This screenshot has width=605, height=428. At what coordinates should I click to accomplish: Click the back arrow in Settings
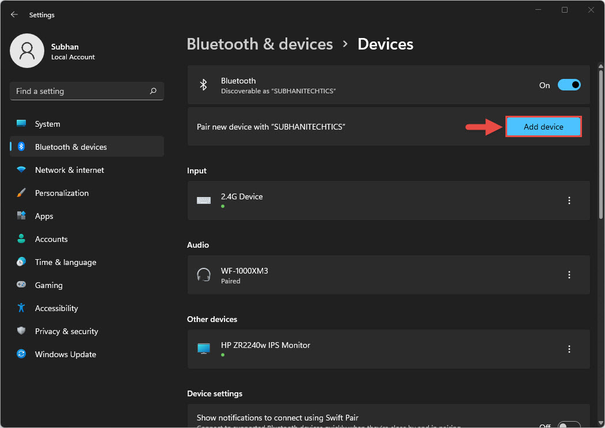[14, 14]
